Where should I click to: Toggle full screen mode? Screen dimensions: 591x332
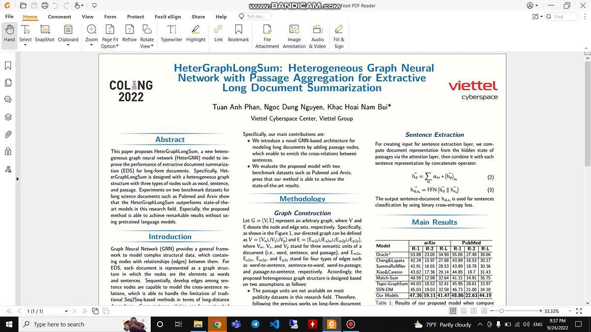578,311
